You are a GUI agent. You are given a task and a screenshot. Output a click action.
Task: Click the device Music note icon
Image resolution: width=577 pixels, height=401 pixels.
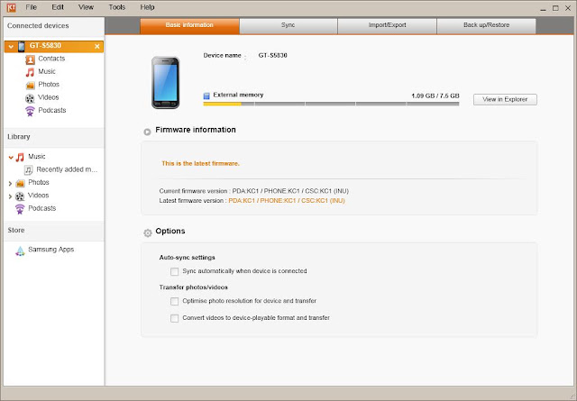click(x=30, y=72)
